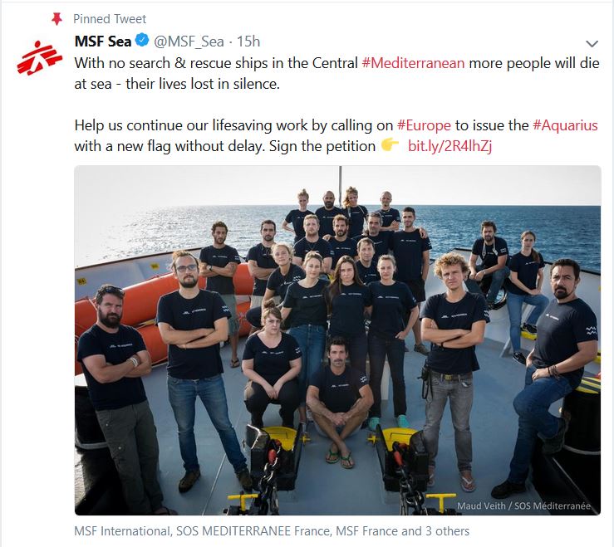Click SOS MEDITERRANEE France tagged account
The width and height of the screenshot is (614, 547).
253,531
